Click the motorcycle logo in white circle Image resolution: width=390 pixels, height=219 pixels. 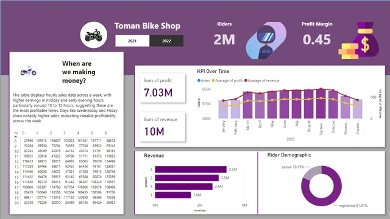pyautogui.click(x=94, y=35)
